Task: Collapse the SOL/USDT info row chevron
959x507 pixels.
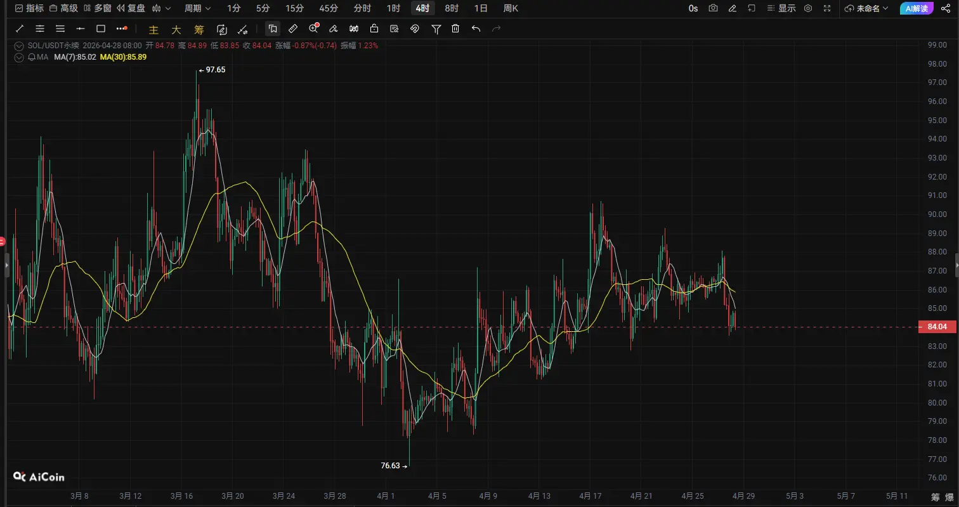Action: tap(18, 46)
